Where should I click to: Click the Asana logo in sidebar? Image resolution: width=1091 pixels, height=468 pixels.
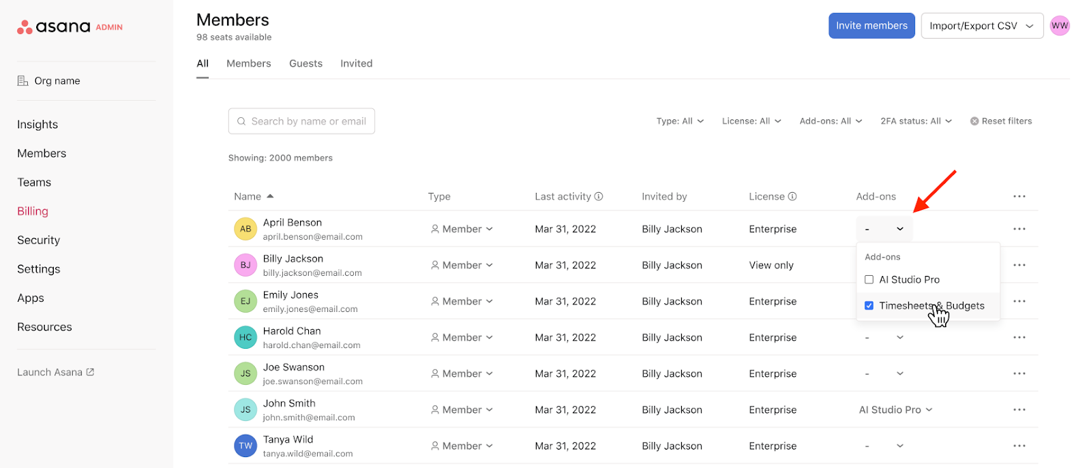pos(54,27)
